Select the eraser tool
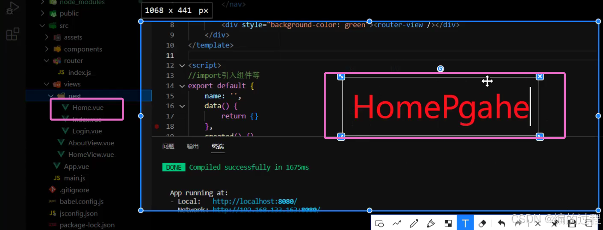This screenshot has width=603, height=230. (x=482, y=223)
